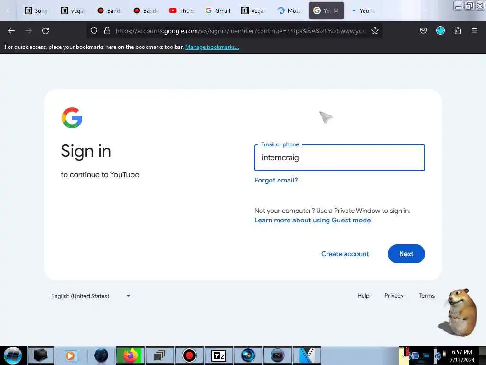Click the site security padlock icon
This screenshot has width=486, height=365.
pyautogui.click(x=107, y=30)
